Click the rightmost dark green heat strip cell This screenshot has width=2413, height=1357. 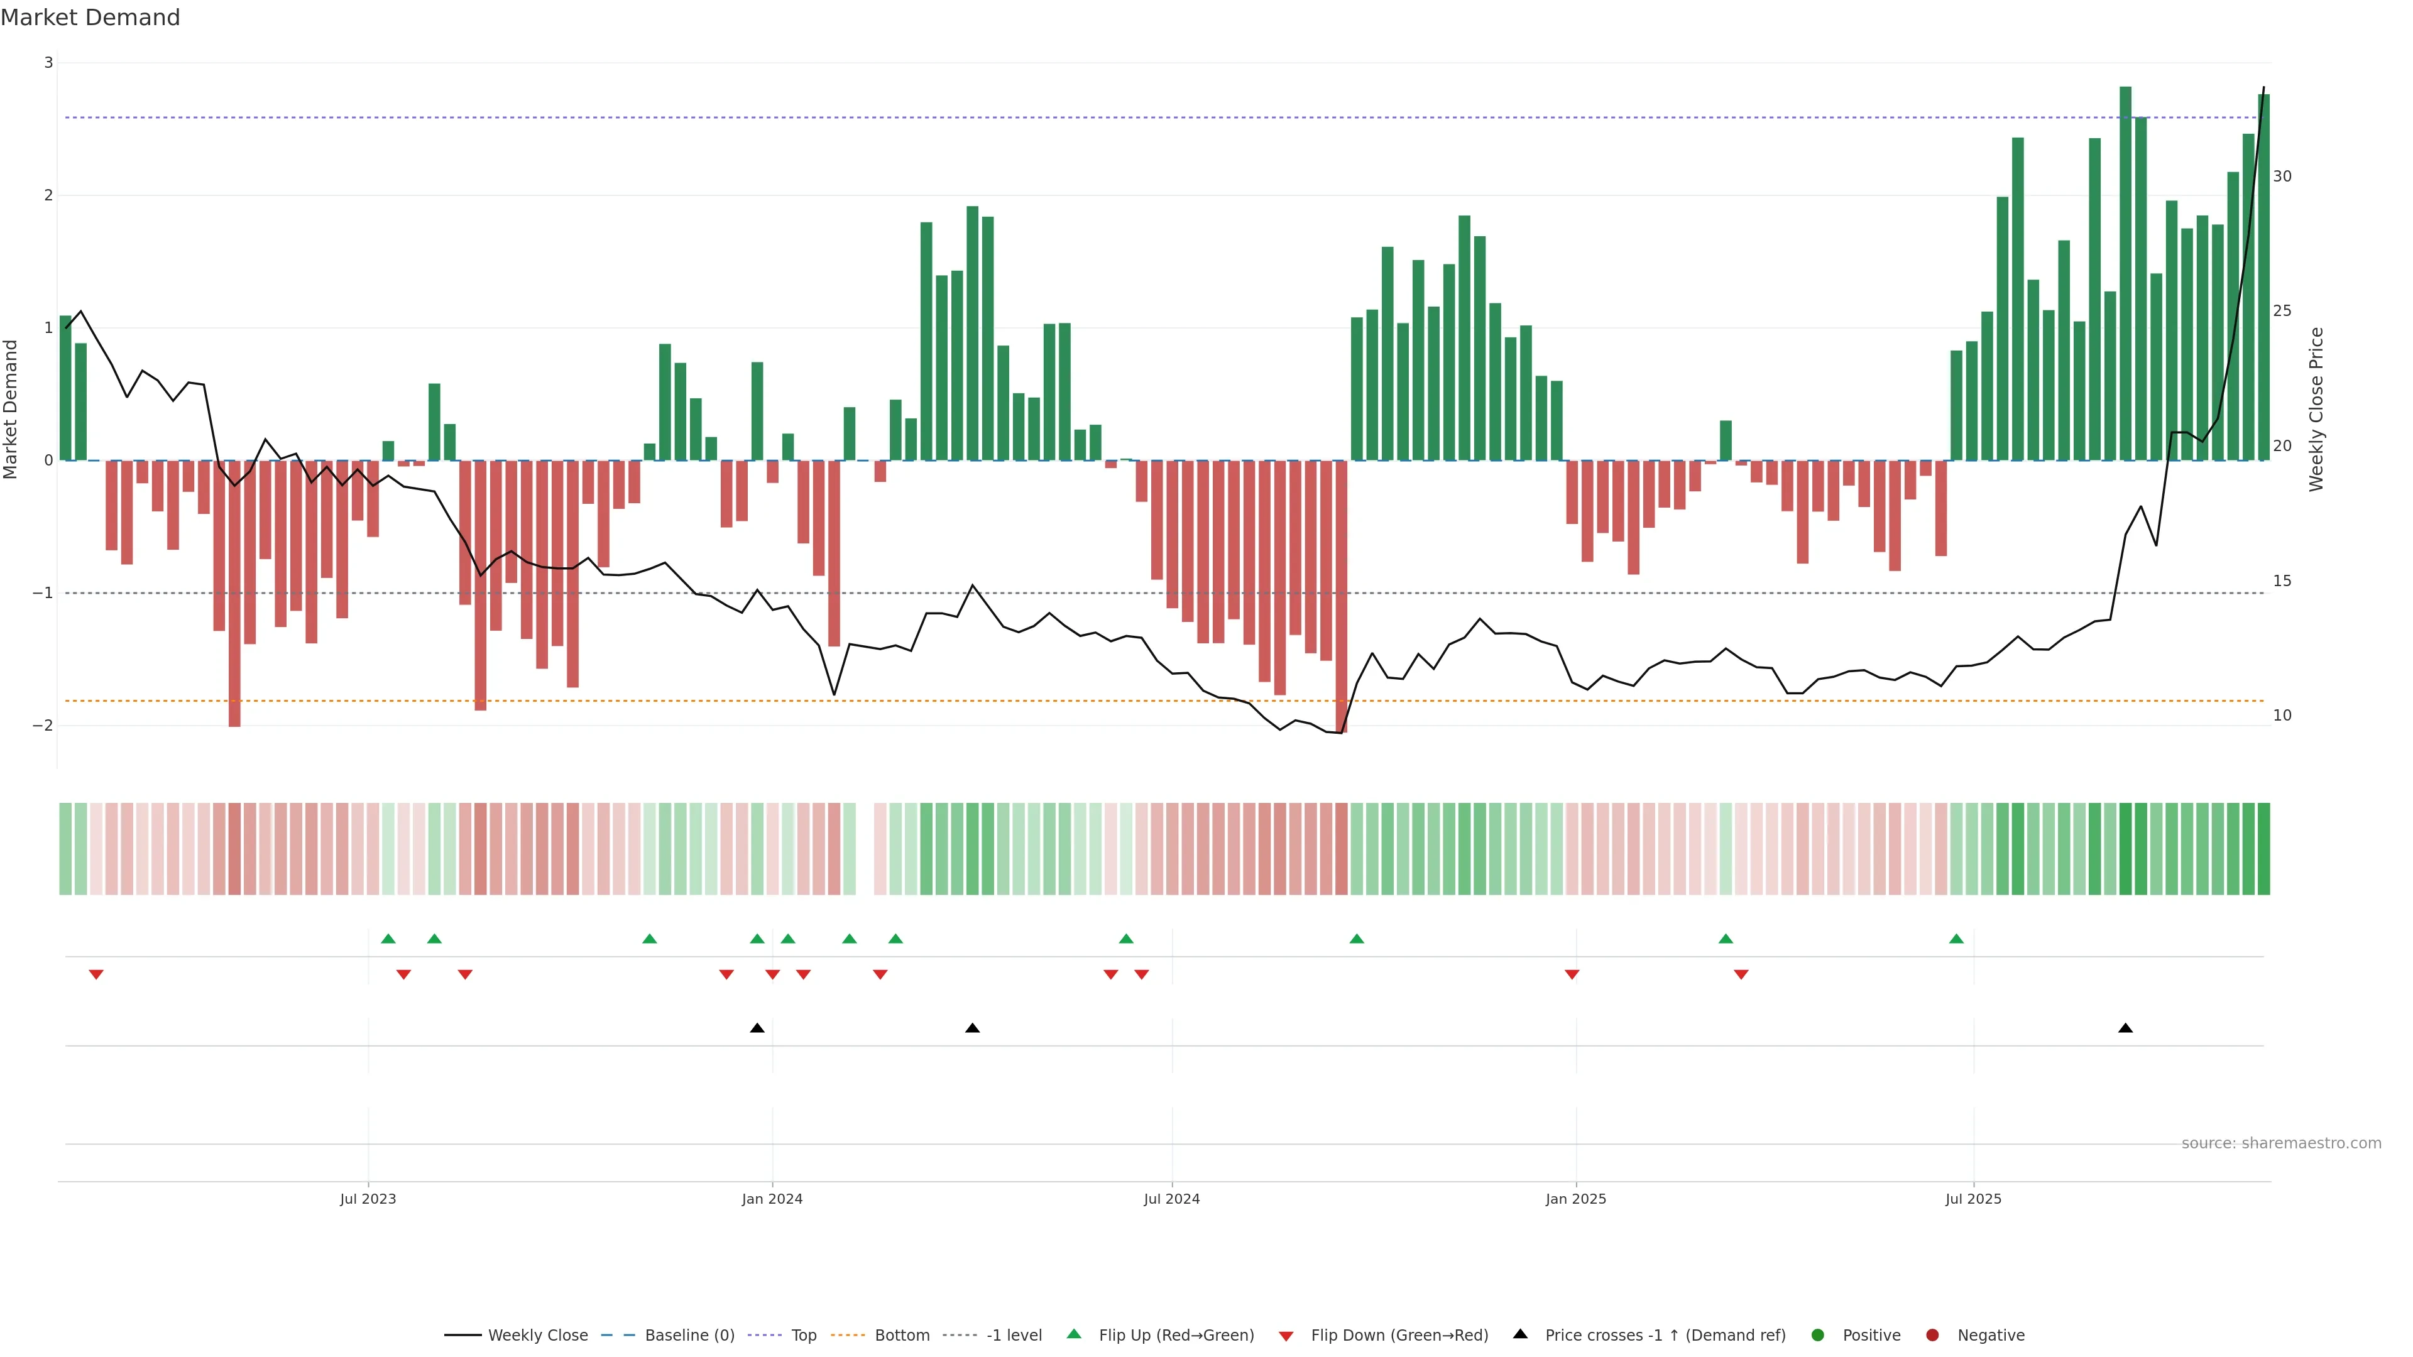(2263, 849)
